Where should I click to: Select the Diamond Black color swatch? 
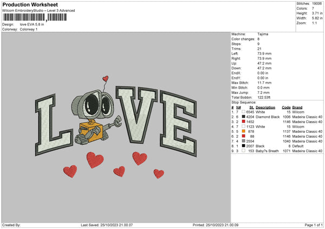click(x=244, y=117)
